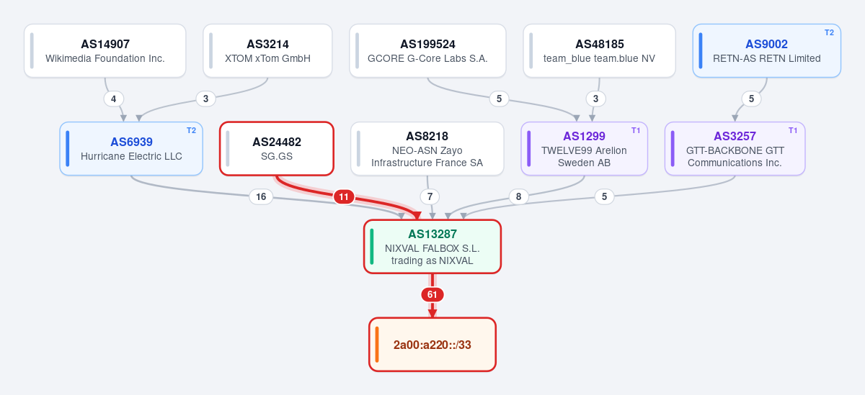Select the AS13287 NIXVAL FALBOX node
This screenshot has width=865, height=395.
coord(432,247)
